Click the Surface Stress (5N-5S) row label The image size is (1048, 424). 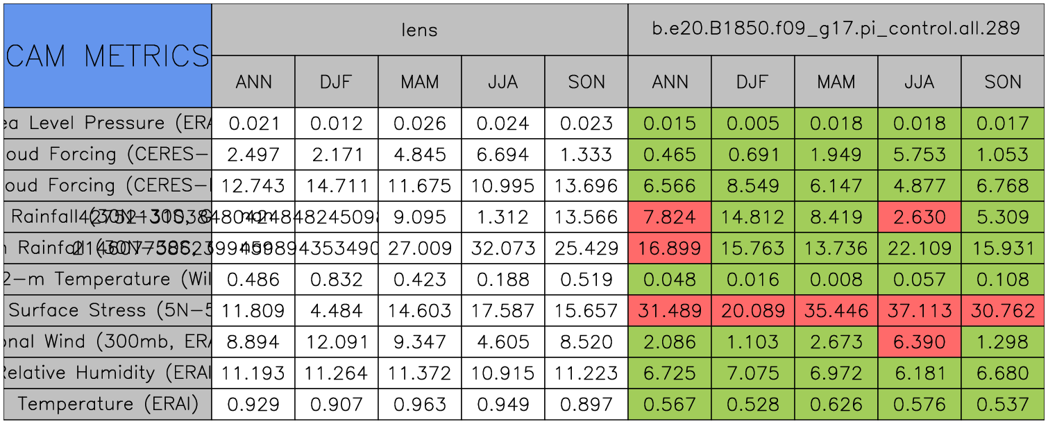coord(108,310)
